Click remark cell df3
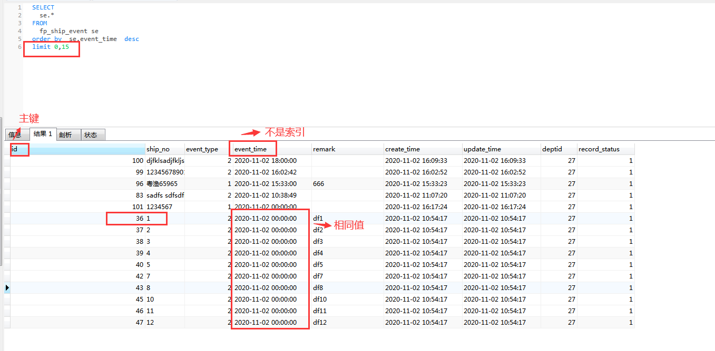Screen dimensions: 715x351 [x=348, y=242]
